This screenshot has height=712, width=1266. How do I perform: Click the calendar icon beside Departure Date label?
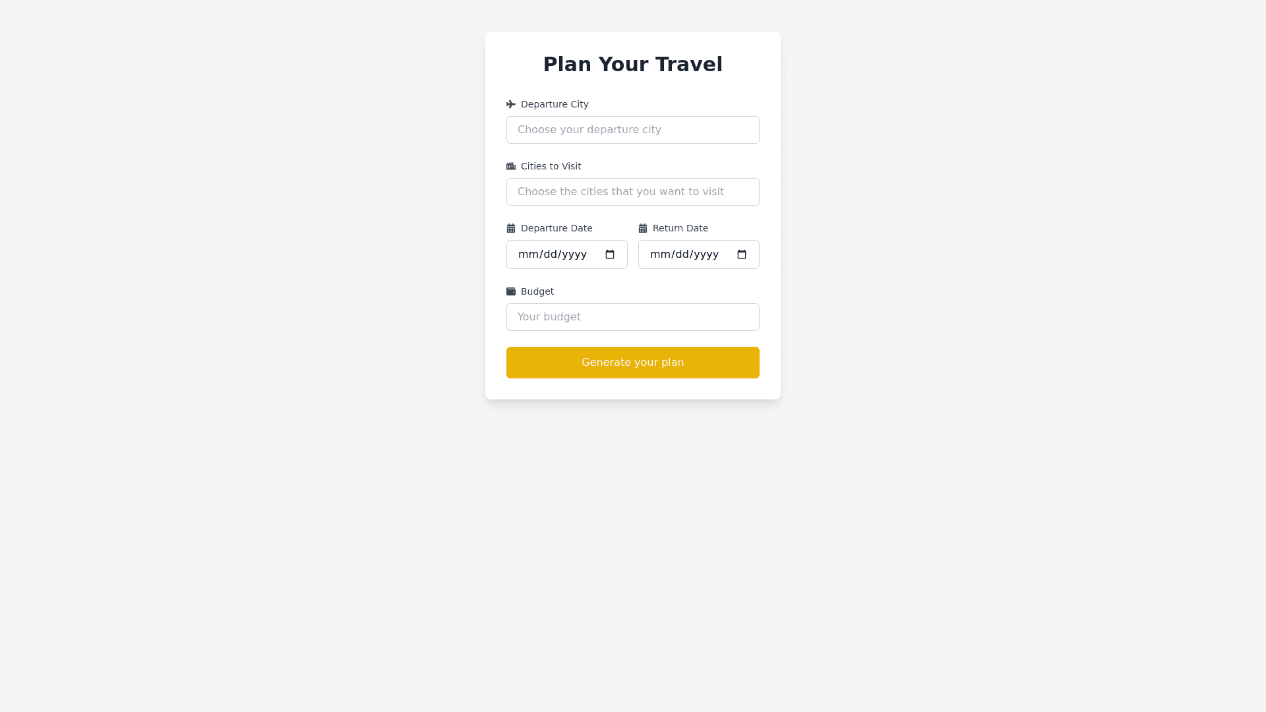(511, 228)
